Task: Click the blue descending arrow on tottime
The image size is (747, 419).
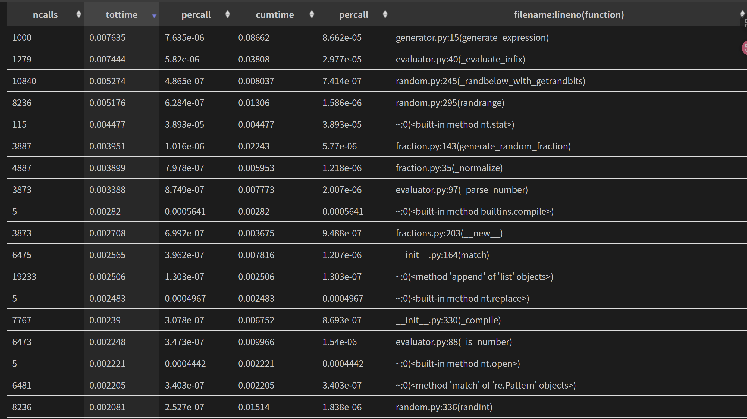Action: point(154,16)
